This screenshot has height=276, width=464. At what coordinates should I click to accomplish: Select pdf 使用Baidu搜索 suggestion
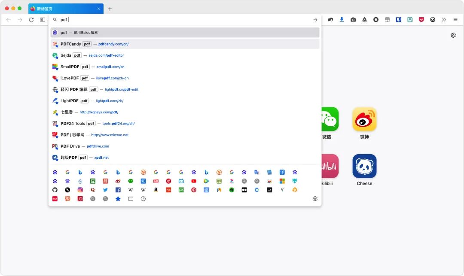(185, 33)
